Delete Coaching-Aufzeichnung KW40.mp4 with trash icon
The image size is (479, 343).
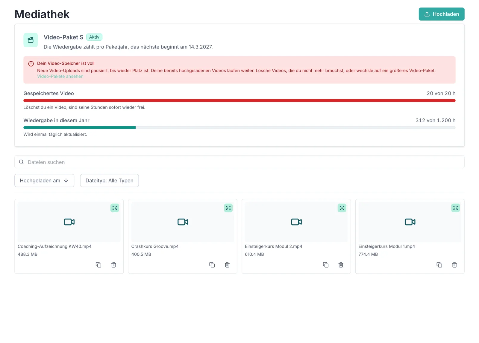[114, 265]
